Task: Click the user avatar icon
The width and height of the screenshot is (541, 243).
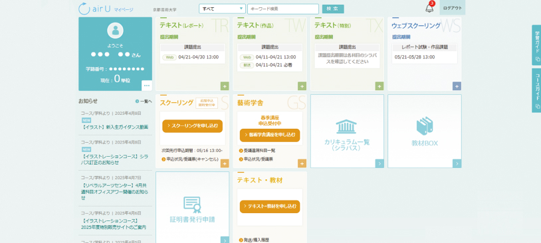Action: (115, 31)
